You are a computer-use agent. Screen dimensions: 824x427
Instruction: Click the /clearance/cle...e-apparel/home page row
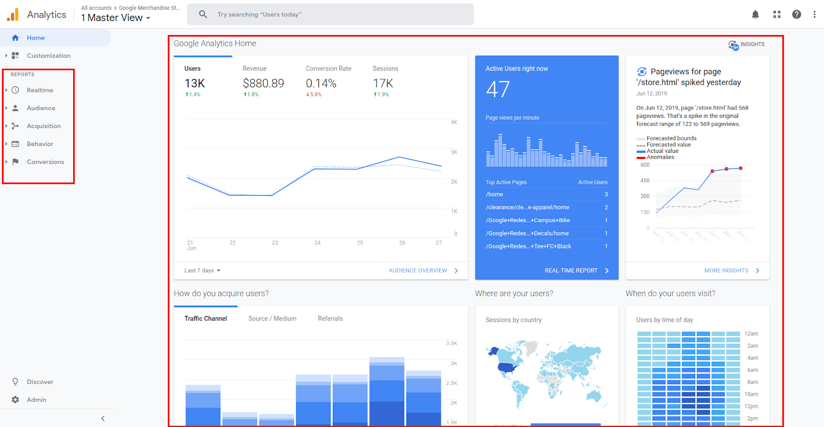coord(546,207)
